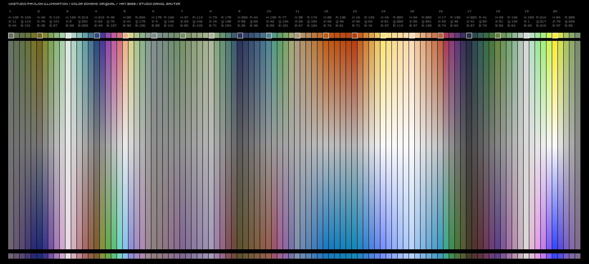Click the 'R:183' red value

click(x=369, y=18)
